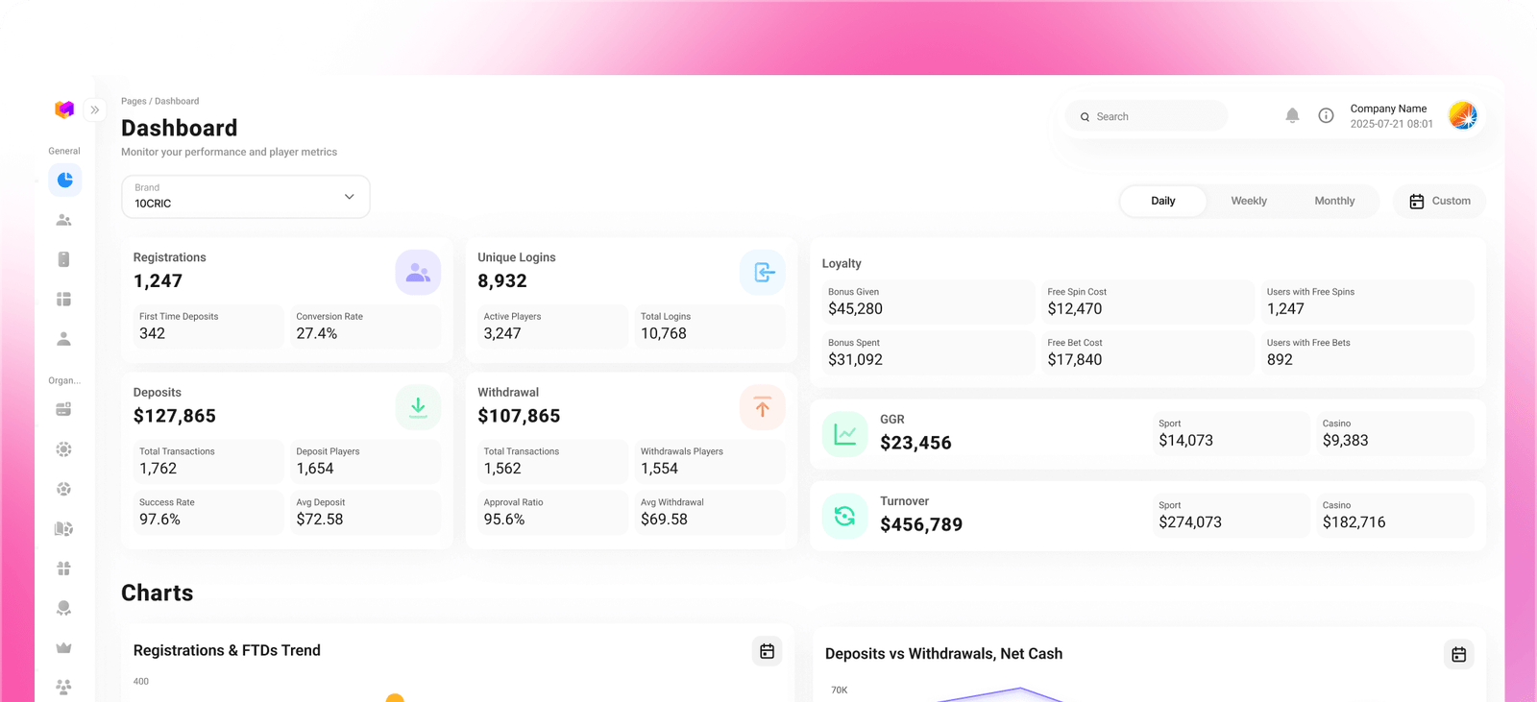Viewport: 1537px width, 702px height.
Task: Open the single person sidebar icon
Action: pos(64,339)
